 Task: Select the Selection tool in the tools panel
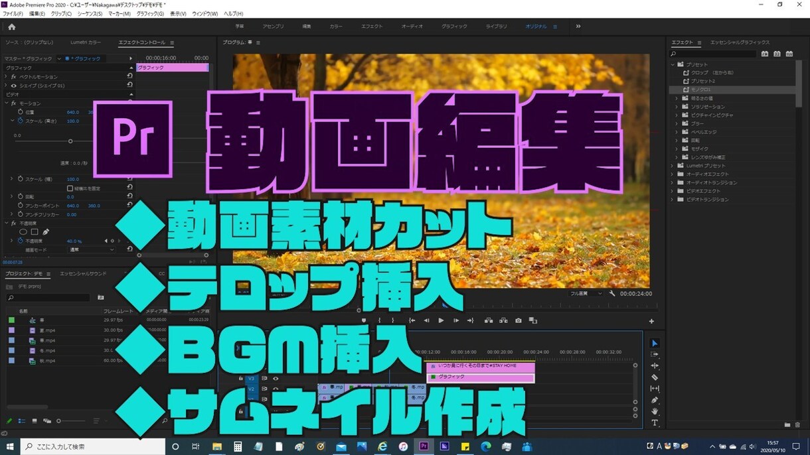click(655, 343)
